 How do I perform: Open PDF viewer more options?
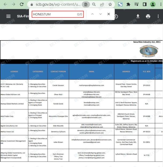coord(158,16)
